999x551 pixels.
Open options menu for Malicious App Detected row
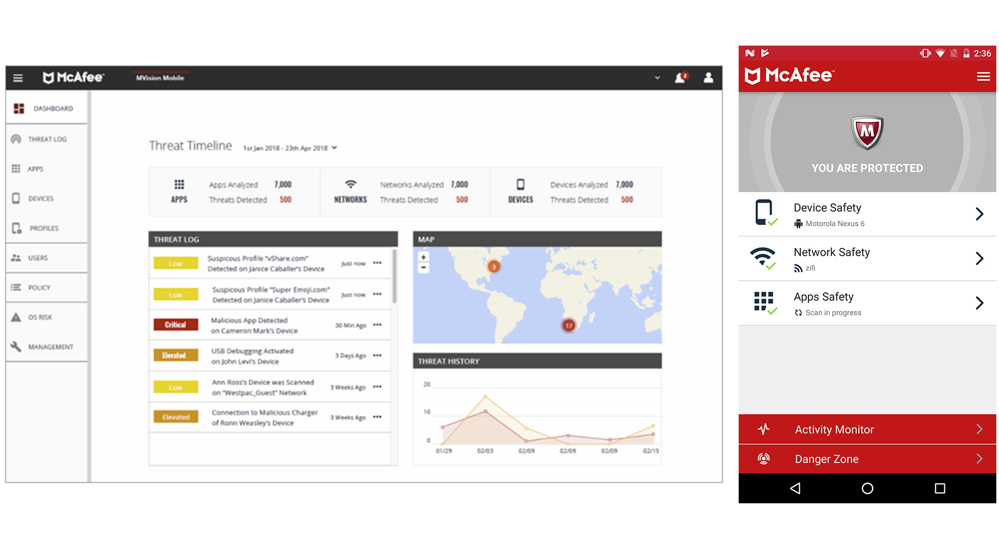point(377,325)
